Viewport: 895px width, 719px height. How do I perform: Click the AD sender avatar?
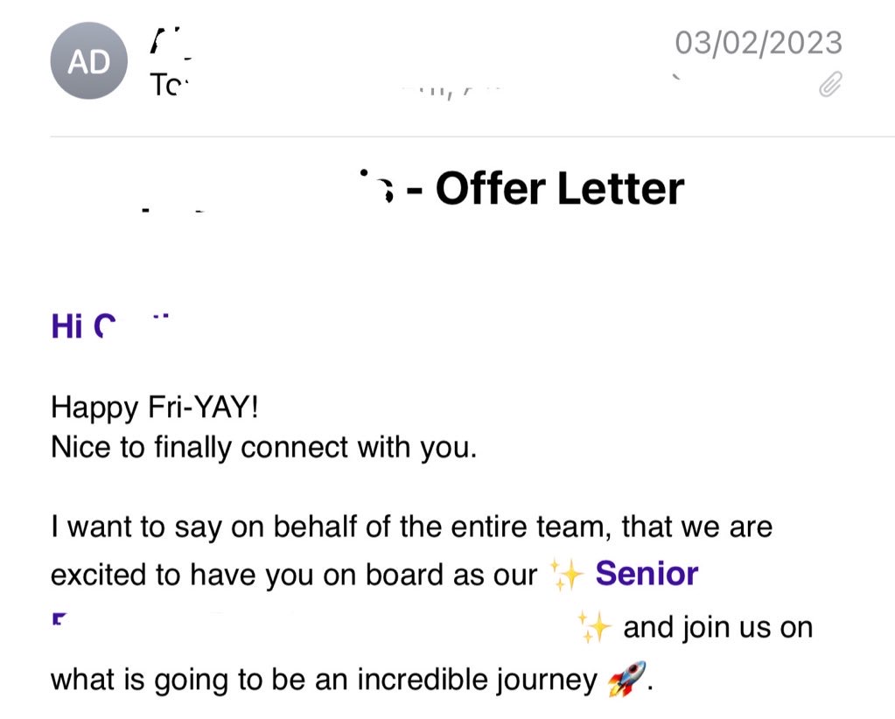[x=88, y=61]
